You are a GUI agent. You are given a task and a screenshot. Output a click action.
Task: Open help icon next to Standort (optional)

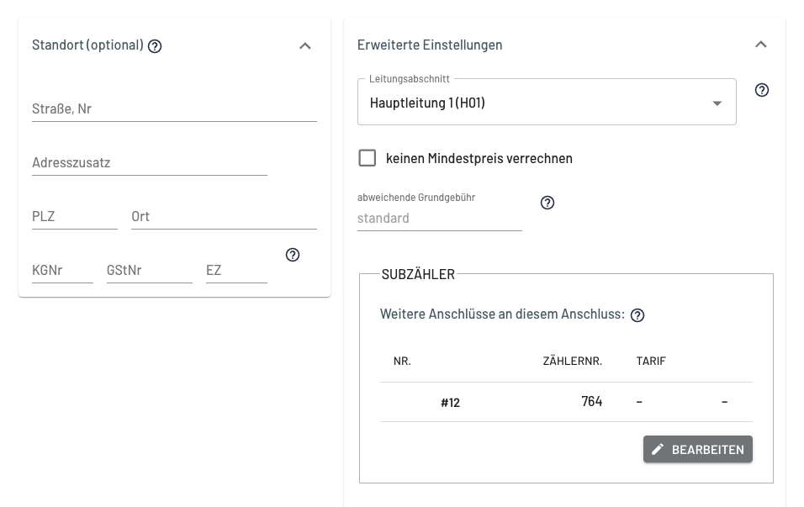coord(155,46)
